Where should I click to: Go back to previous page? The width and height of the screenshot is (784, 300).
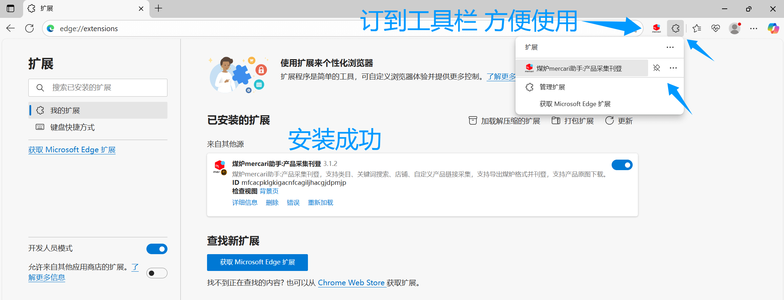coord(11,28)
